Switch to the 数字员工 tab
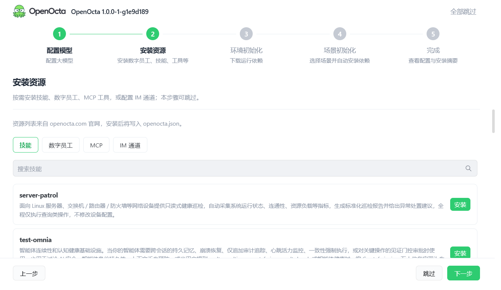This screenshot has height=290, width=501. 61,145
